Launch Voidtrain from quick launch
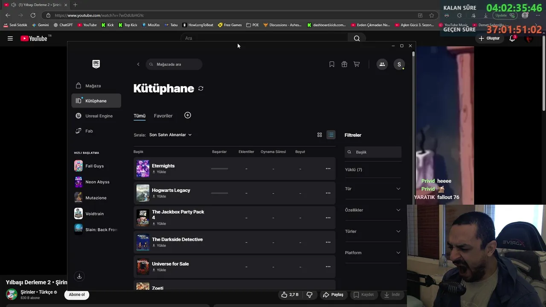Viewport: 546px width, 307px height. [96, 214]
